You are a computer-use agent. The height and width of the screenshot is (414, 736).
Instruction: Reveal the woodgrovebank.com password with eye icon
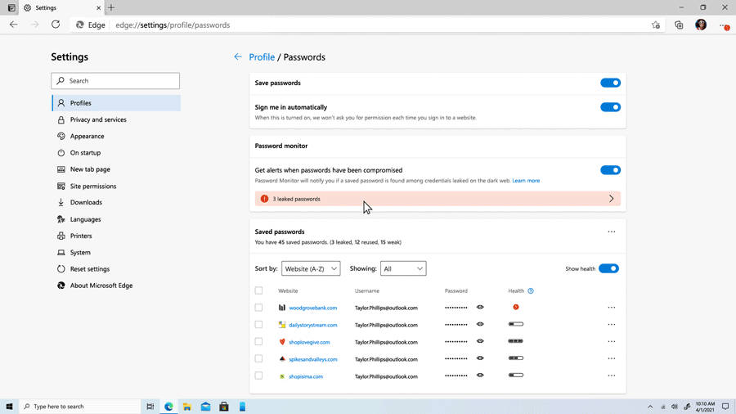[x=480, y=307]
